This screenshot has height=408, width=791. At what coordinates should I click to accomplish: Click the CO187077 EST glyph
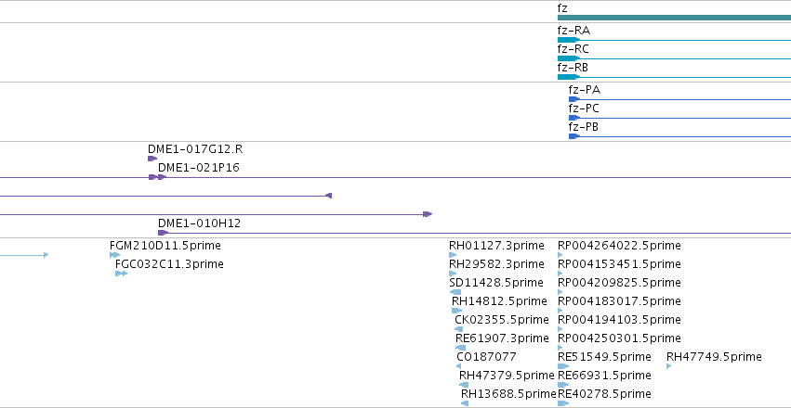(458, 366)
